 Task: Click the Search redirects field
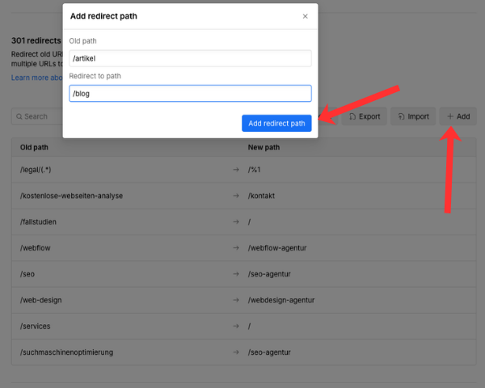coord(37,116)
